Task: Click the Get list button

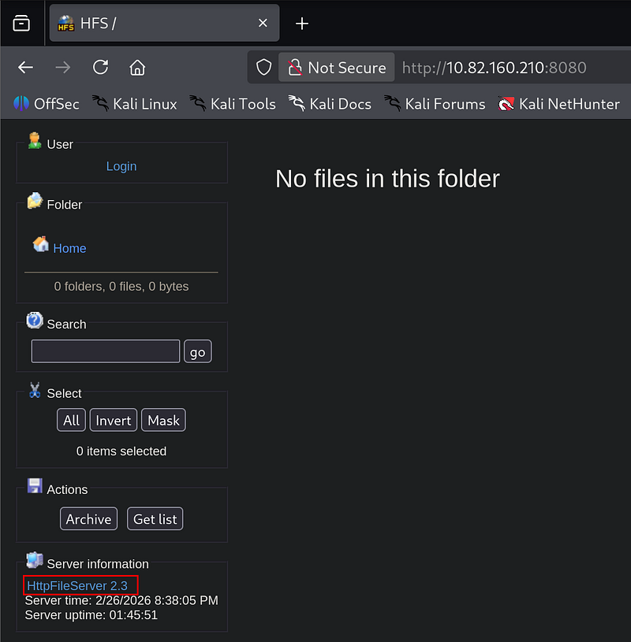Action: pos(155,519)
